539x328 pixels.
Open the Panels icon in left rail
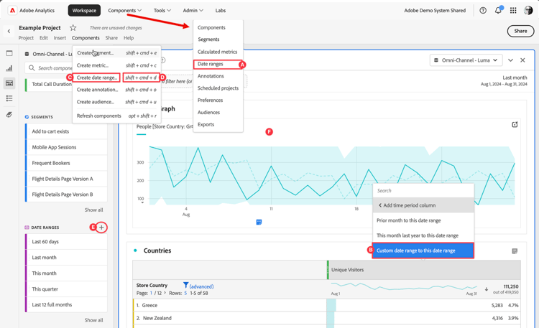pyautogui.click(x=9, y=53)
